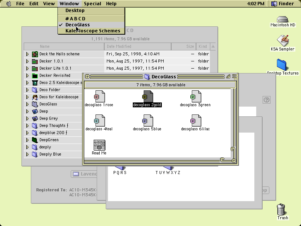
Task: Choose # A B C D window entry
Action: 91,18
